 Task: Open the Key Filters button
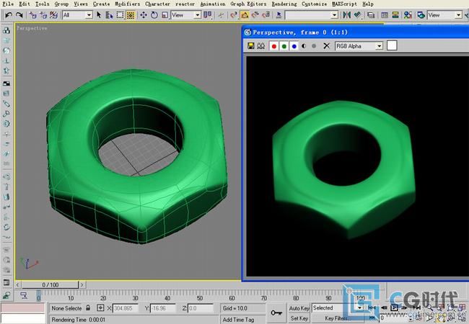point(336,319)
